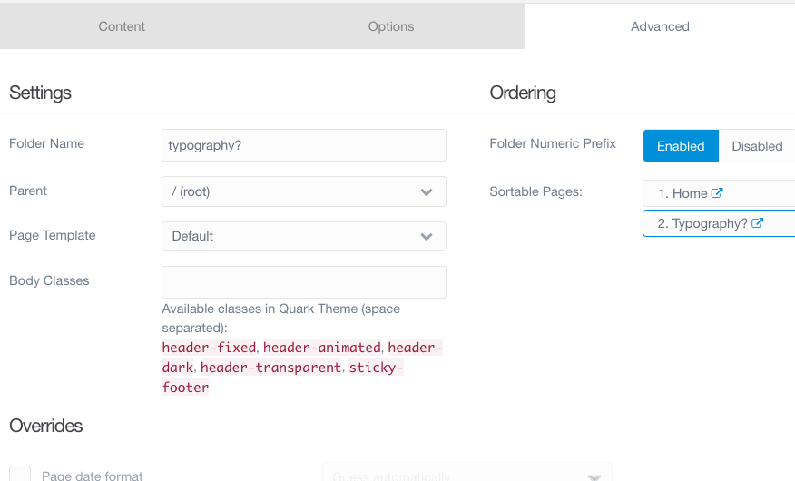Click the Parent field label
795x481 pixels.
click(28, 191)
